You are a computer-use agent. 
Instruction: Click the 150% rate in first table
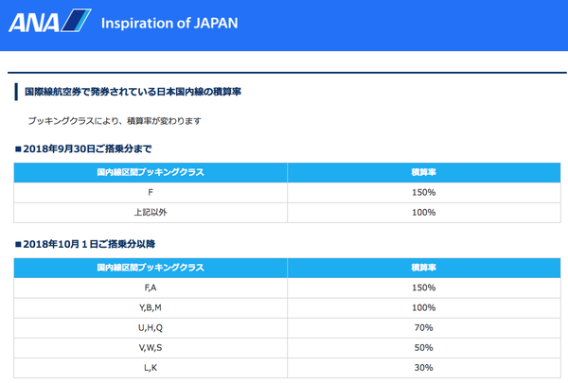424,193
